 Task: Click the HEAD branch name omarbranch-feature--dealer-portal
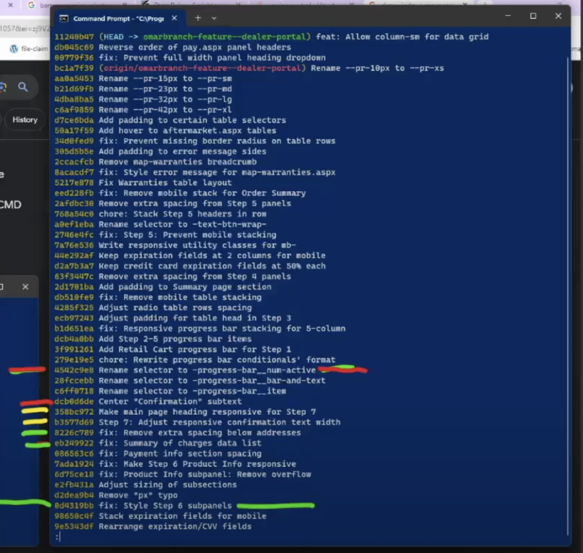pyautogui.click(x=226, y=37)
